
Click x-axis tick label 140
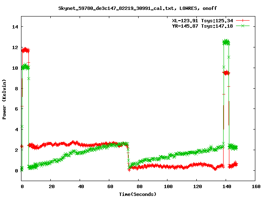(227, 186)
